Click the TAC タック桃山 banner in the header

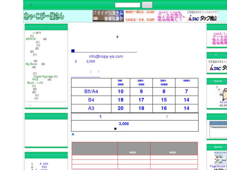point(202,16)
